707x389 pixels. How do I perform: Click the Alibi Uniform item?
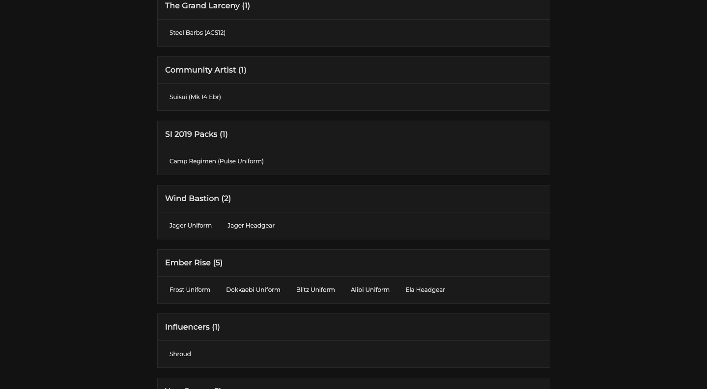370,290
